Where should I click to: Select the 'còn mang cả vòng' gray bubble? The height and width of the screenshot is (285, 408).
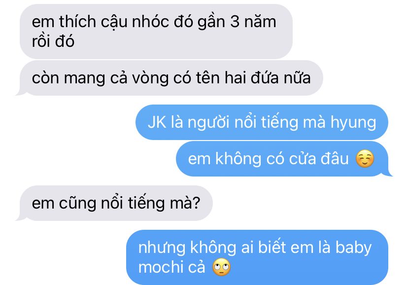click(170, 78)
